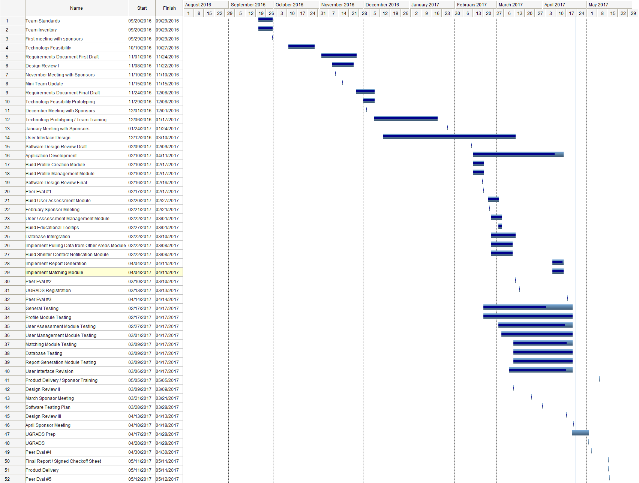Click the Team Standards Gantt bar
639x483 pixels.
265,19
